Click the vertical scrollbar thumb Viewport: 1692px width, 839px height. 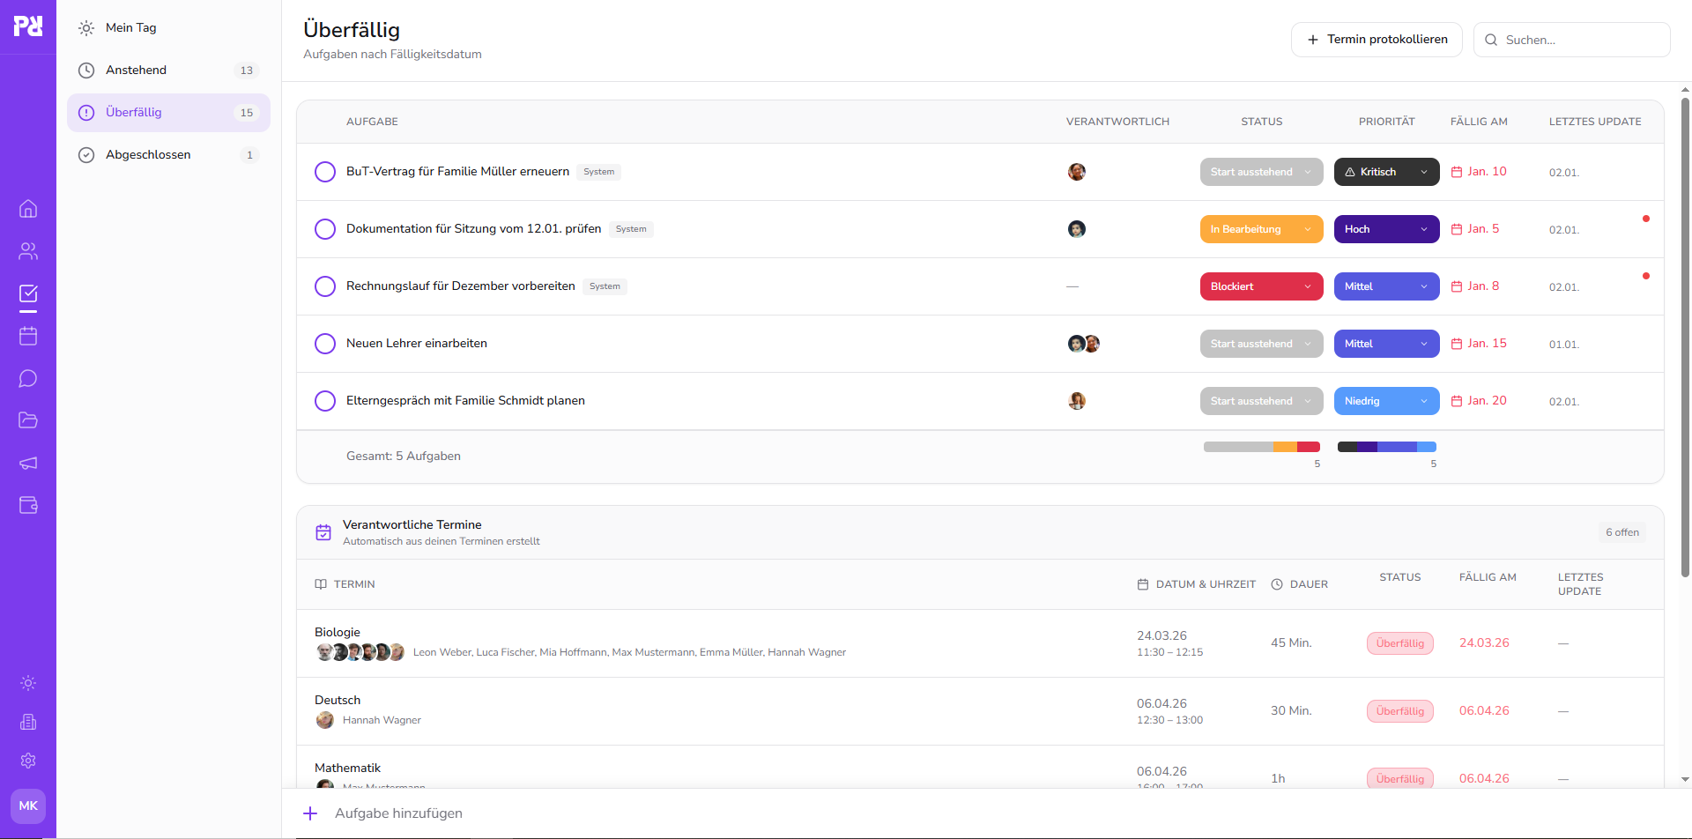tap(1685, 337)
